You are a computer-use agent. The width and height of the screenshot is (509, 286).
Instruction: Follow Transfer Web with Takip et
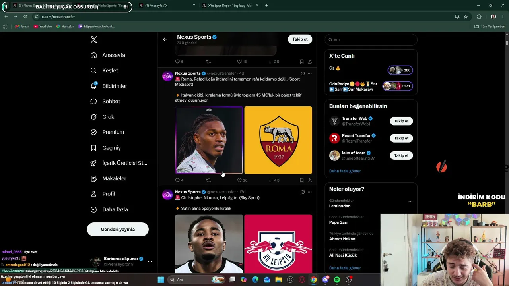(x=401, y=121)
